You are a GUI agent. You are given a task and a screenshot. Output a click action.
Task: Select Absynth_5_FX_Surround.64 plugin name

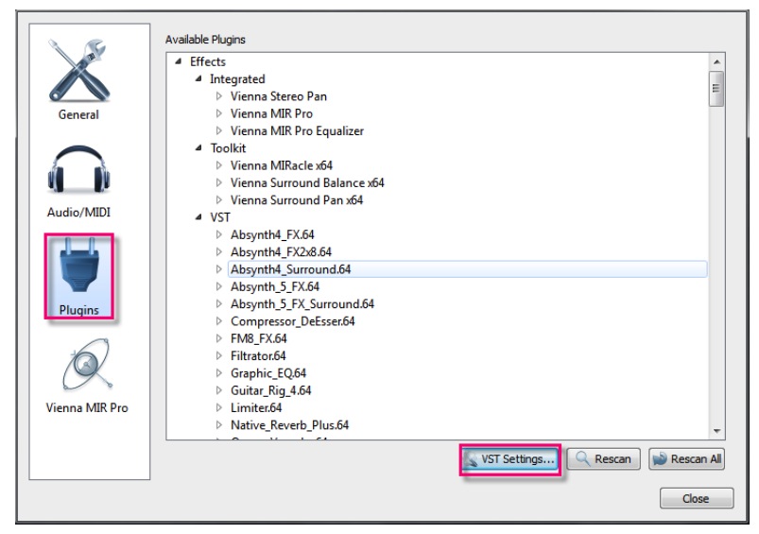pyautogui.click(x=302, y=304)
